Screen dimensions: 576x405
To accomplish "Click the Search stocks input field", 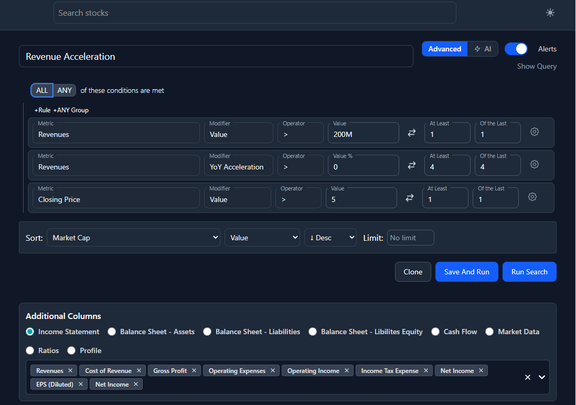I will point(254,13).
